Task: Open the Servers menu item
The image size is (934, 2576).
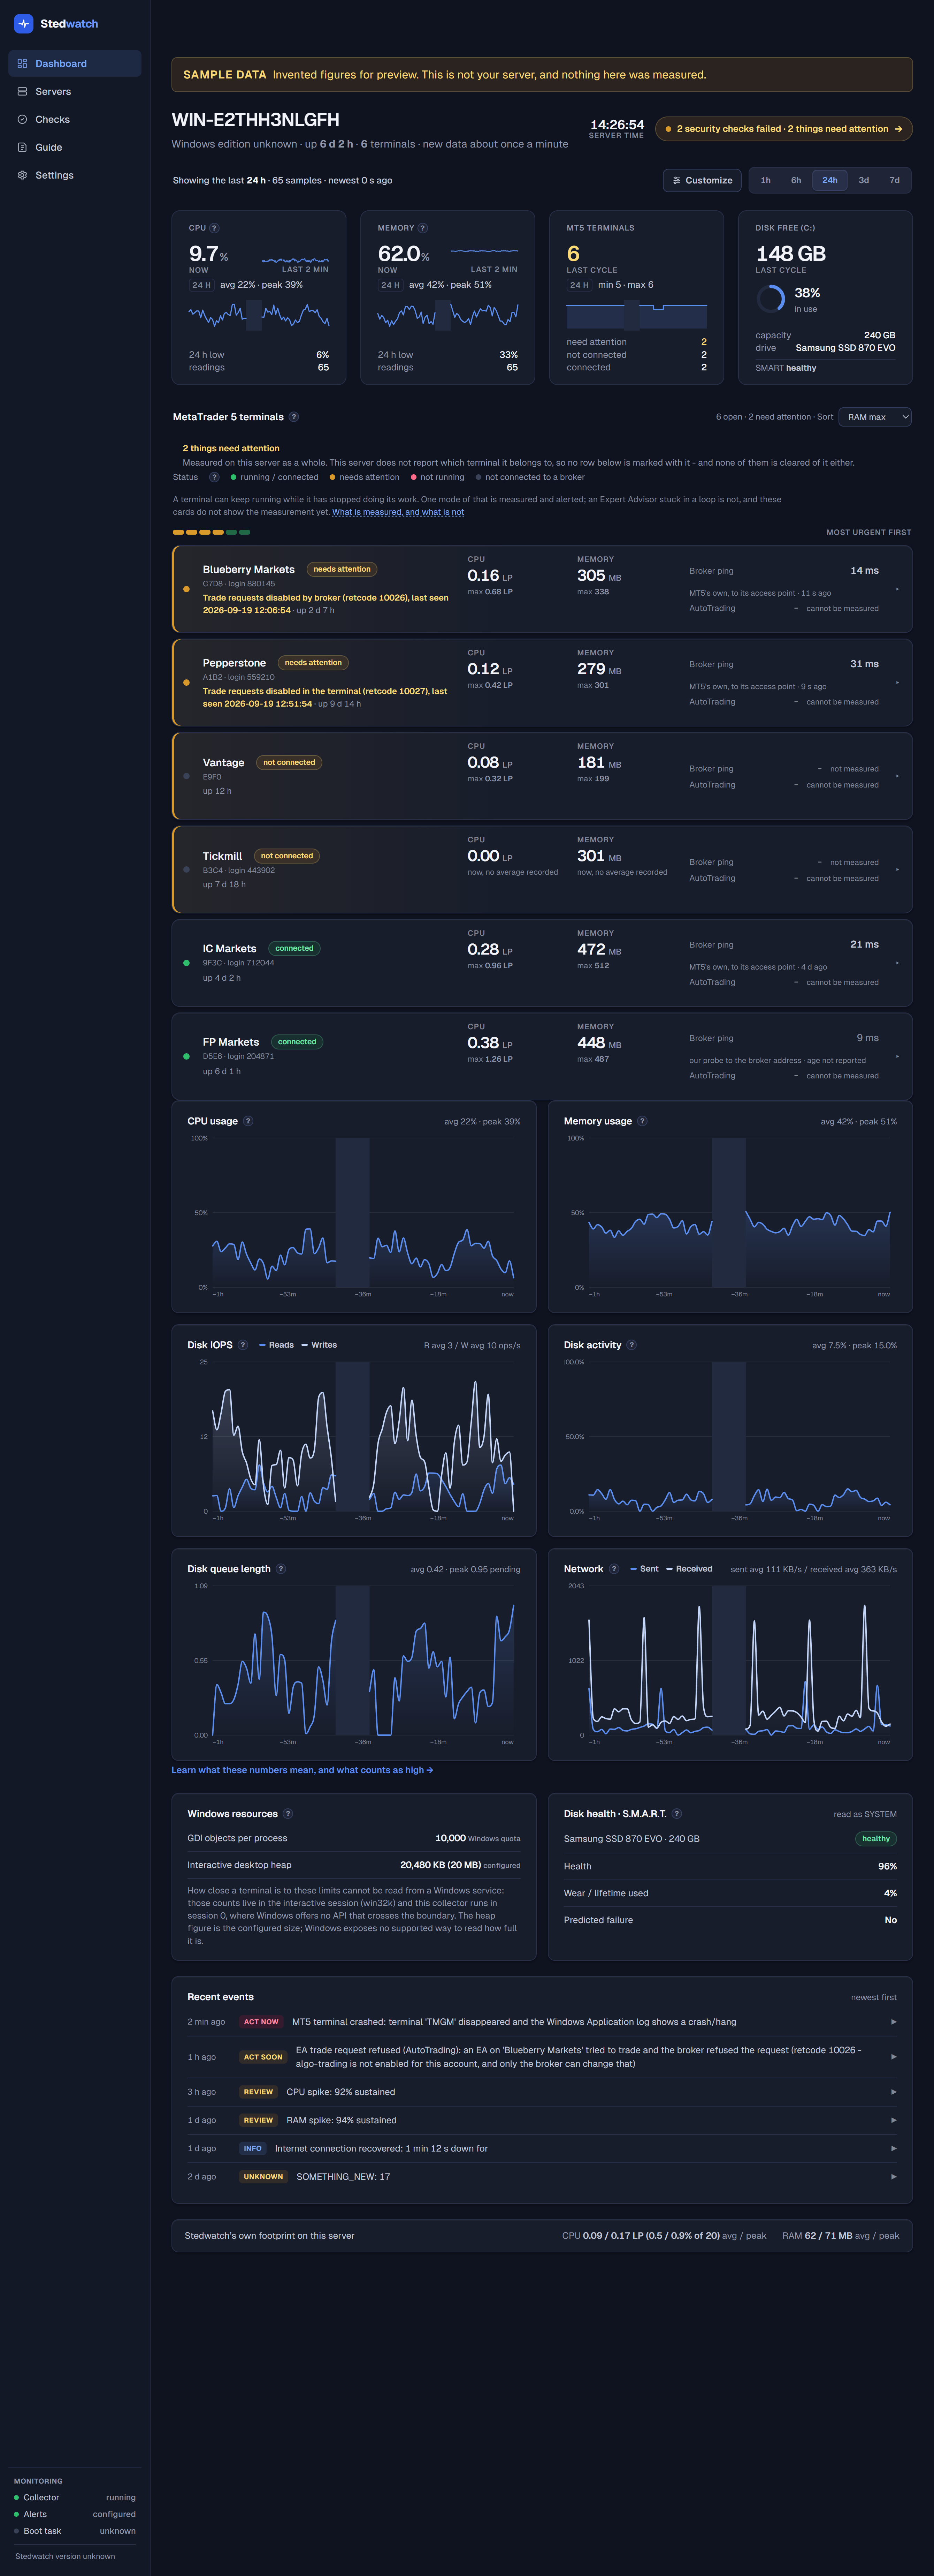Action: (75, 92)
